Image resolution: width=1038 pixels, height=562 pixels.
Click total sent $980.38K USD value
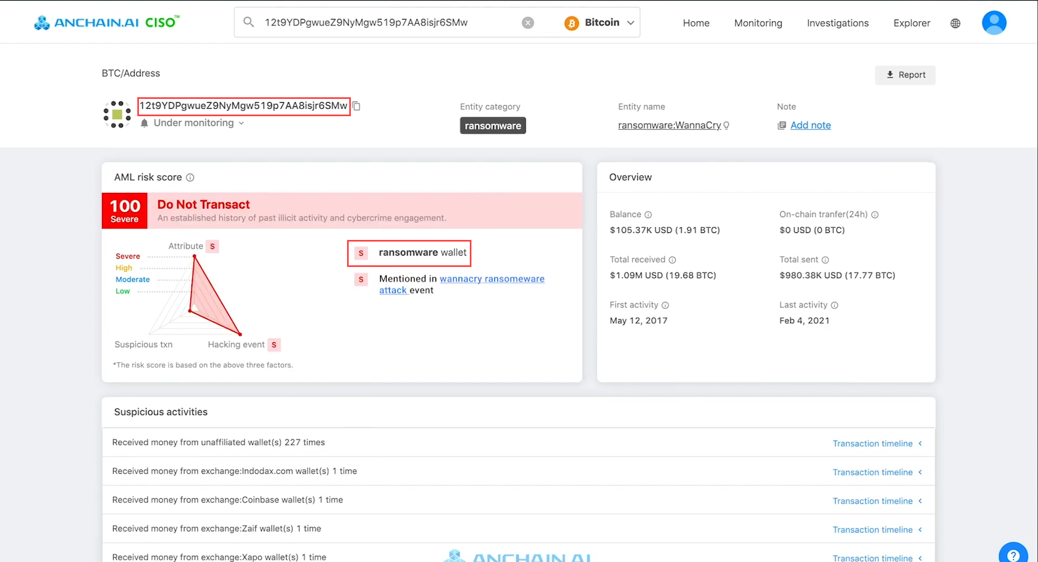click(837, 276)
